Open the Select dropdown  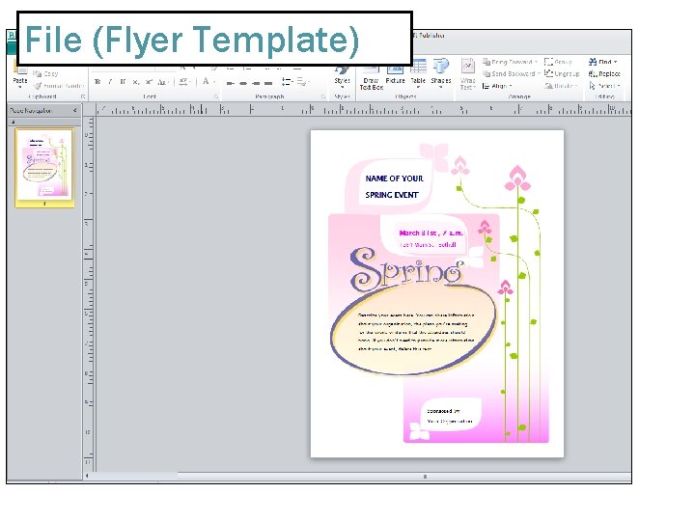click(x=604, y=86)
